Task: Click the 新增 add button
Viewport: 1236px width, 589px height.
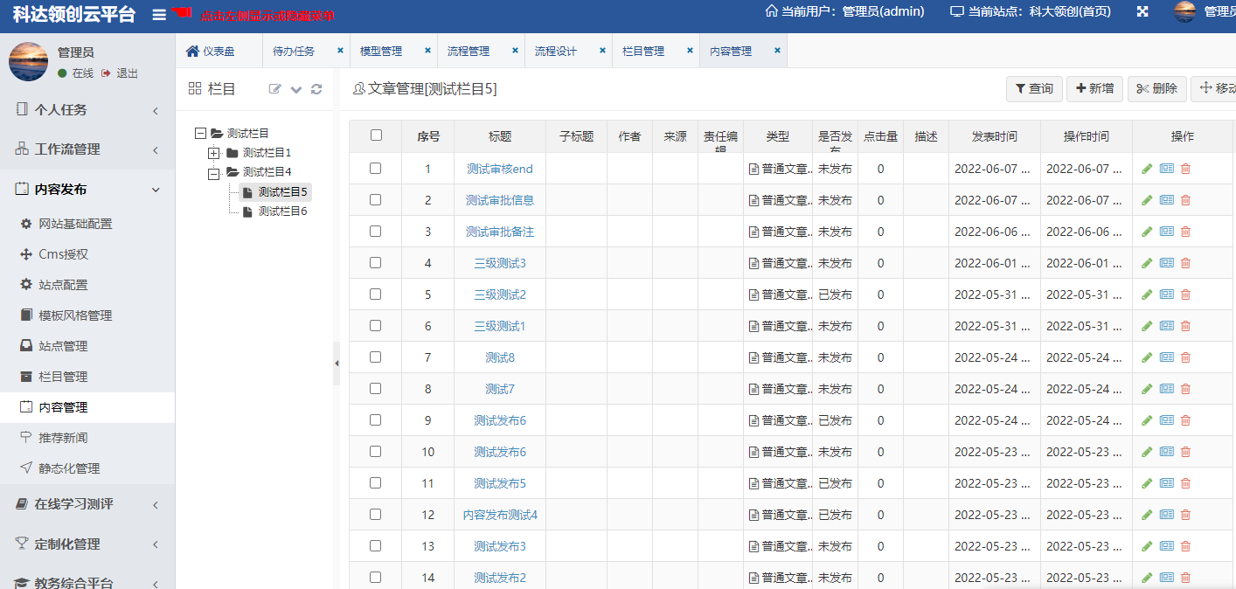Action: [1094, 88]
